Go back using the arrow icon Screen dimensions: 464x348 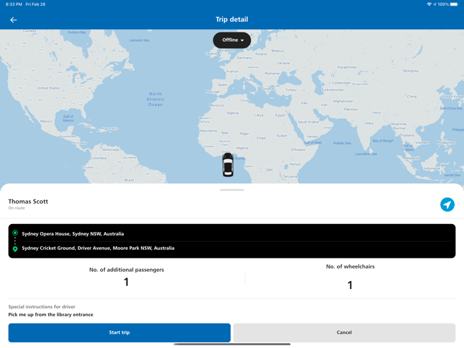[x=13, y=20]
